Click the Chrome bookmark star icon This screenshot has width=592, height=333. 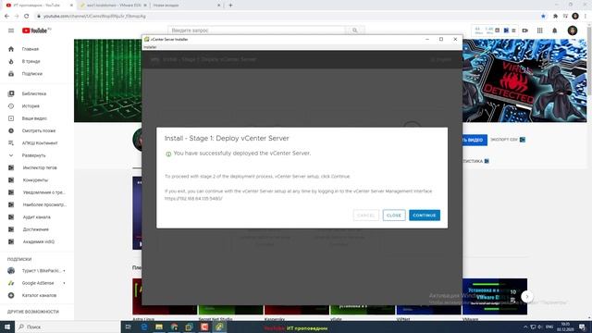(543, 17)
